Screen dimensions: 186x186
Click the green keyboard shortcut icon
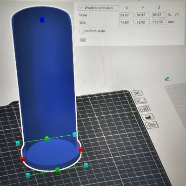coord(83,40)
